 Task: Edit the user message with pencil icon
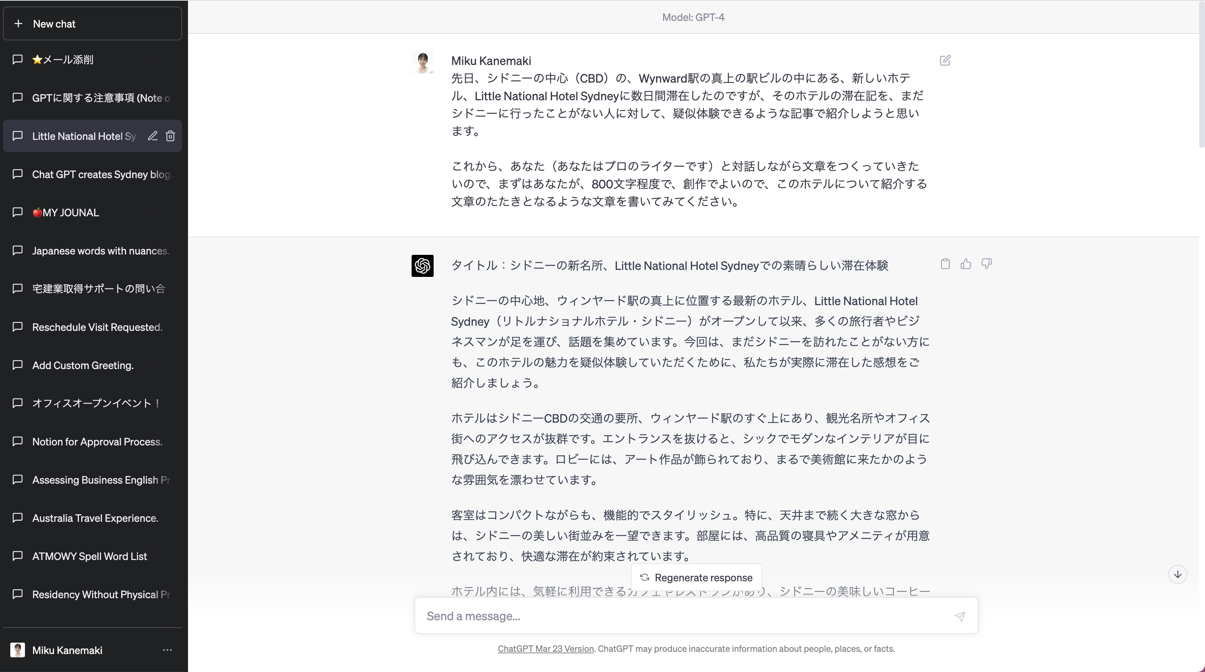coord(945,60)
